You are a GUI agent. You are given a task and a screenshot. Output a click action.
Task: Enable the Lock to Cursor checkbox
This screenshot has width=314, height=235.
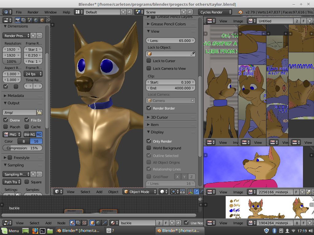[x=149, y=61]
